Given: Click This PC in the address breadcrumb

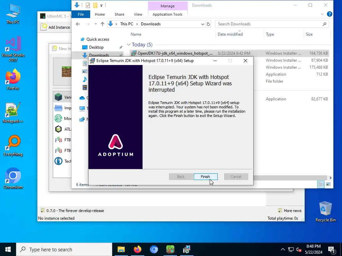Looking at the screenshot, I should pos(127,24).
